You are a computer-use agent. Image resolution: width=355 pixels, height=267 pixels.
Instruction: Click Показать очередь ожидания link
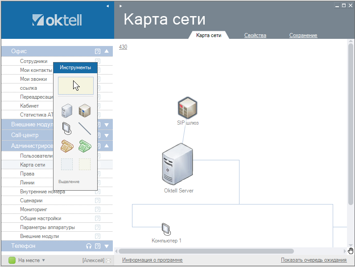point(314,260)
